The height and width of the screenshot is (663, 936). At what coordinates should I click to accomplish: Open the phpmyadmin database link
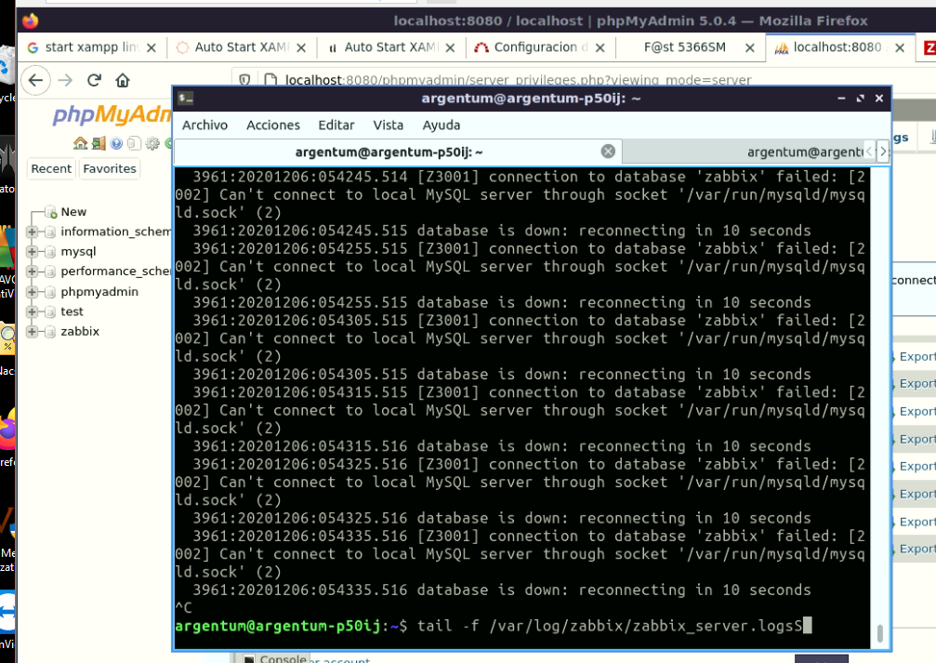(x=99, y=291)
